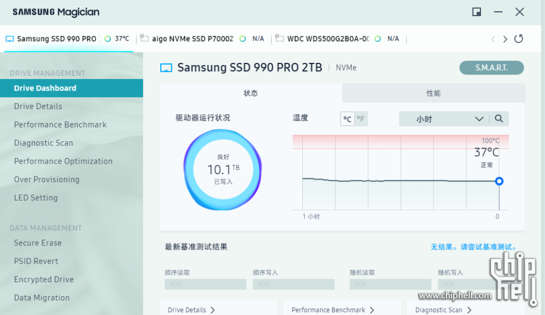Open Drive Dashboard in the sidebar
The image size is (545, 315).
[x=71, y=88]
